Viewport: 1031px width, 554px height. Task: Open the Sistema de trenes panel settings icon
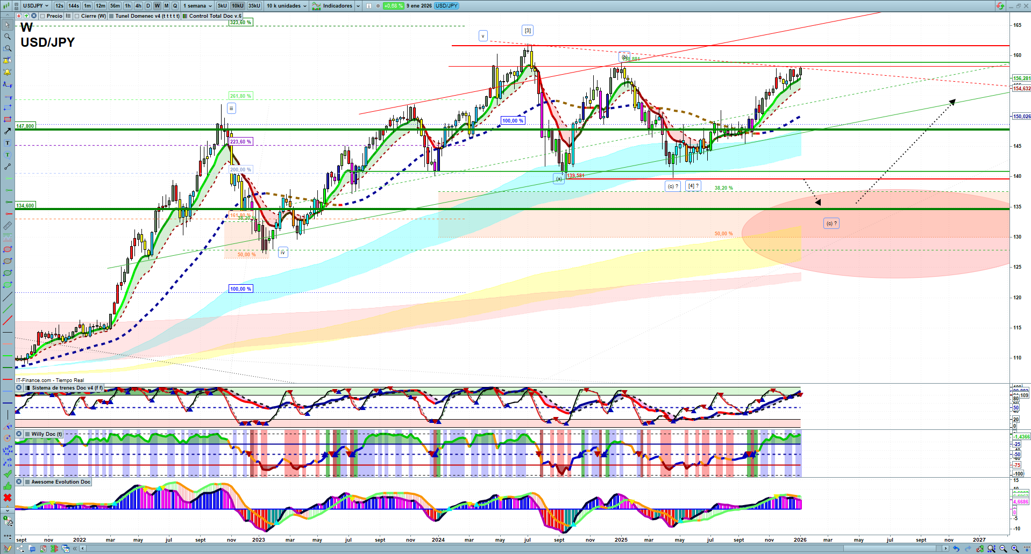click(x=19, y=388)
